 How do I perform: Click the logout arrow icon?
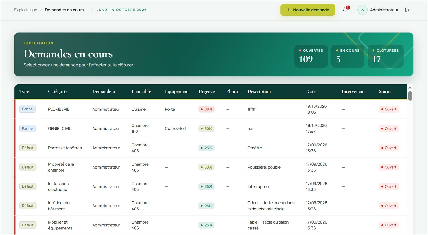[407, 10]
